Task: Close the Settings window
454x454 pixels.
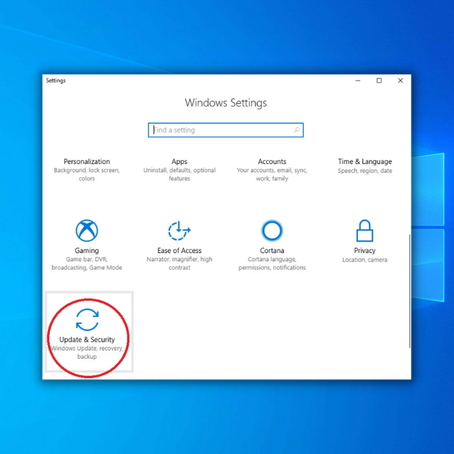Action: pos(400,81)
